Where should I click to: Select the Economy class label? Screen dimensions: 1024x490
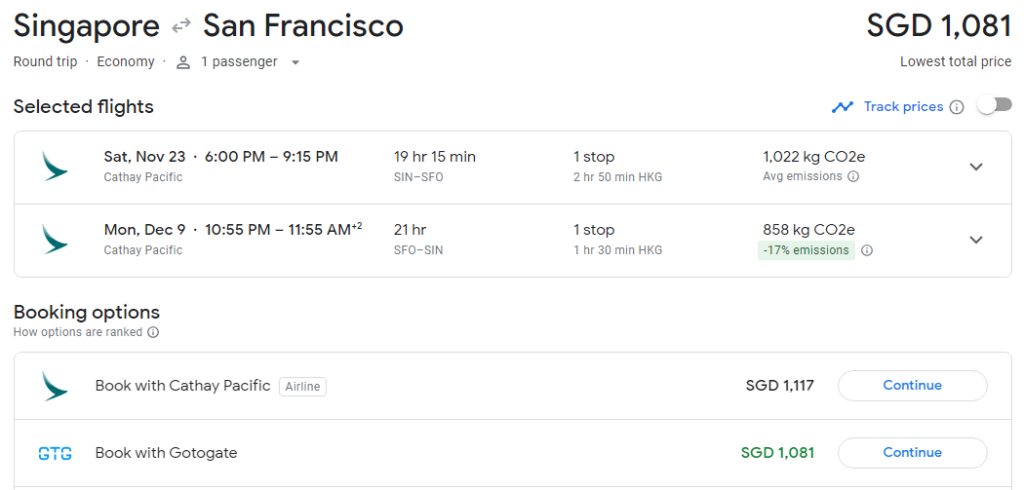125,62
